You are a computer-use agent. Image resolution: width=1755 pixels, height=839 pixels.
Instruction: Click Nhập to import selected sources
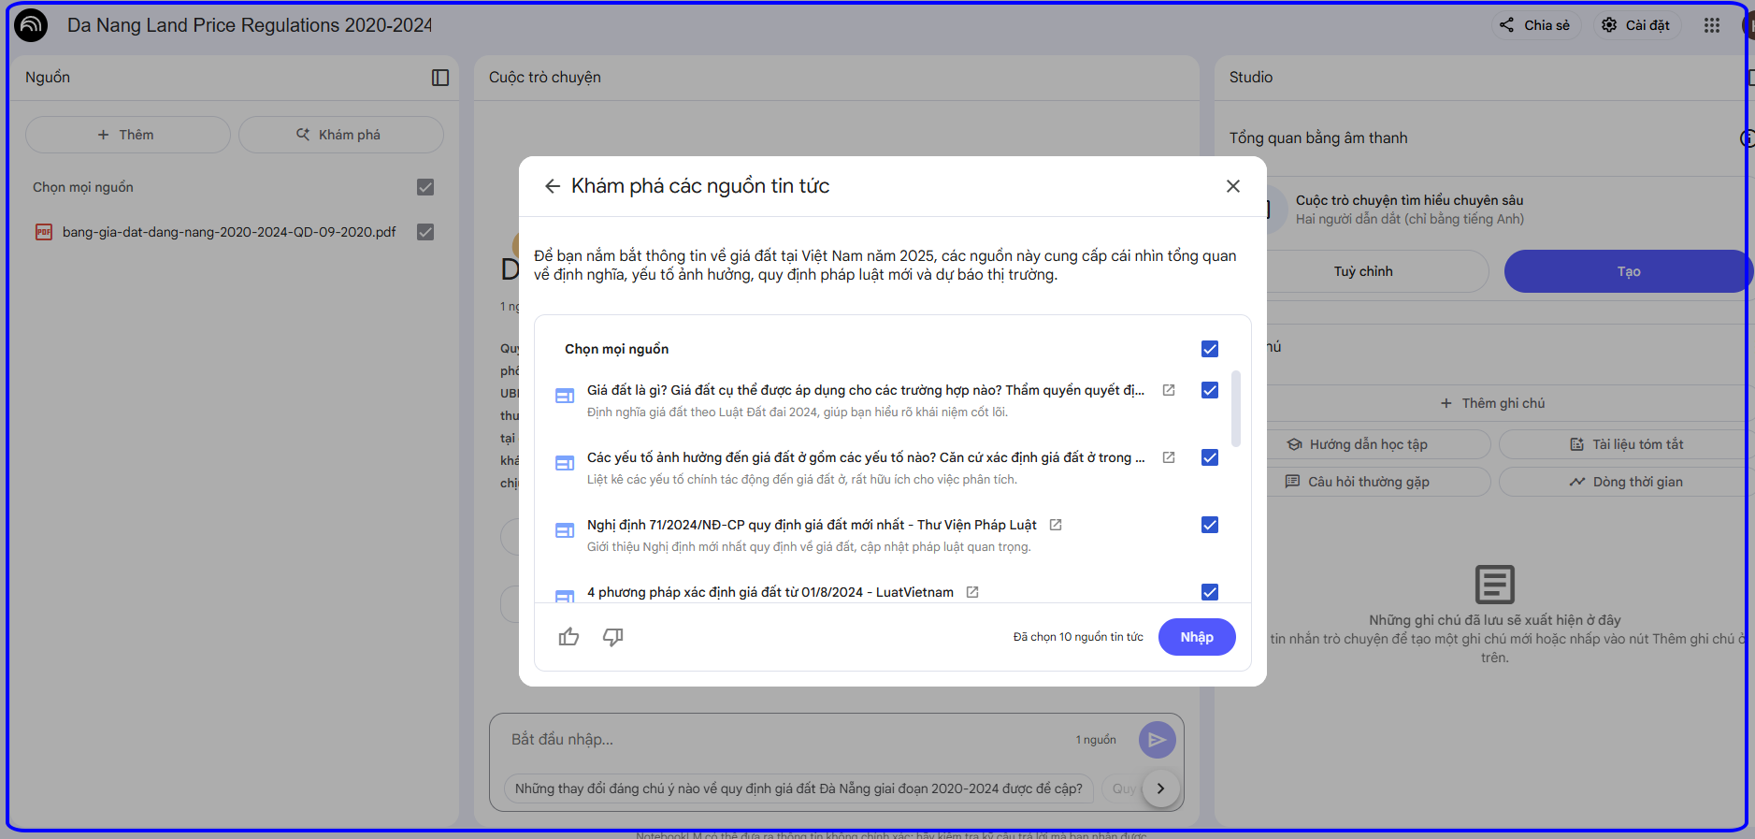(x=1197, y=637)
